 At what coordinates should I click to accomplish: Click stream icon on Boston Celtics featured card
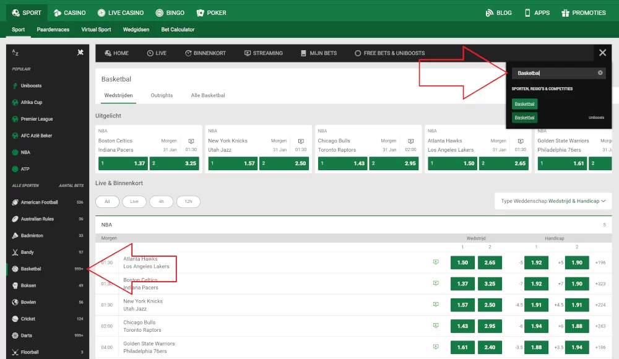tap(191, 141)
